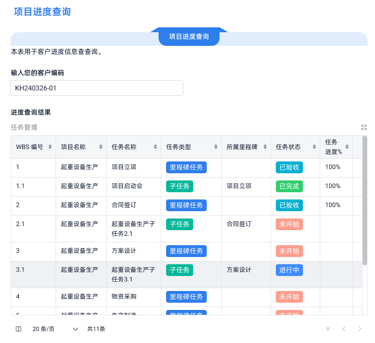375x343 pixels.
Task: Go to next page of results
Action: (x=360, y=329)
